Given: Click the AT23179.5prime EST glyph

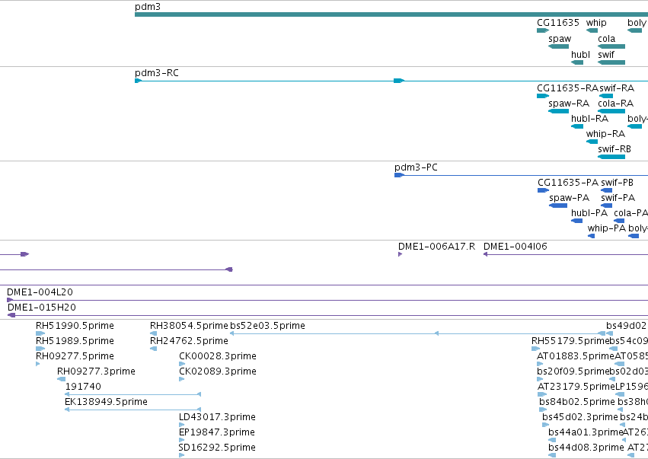Looking at the screenshot, I should point(541,394).
